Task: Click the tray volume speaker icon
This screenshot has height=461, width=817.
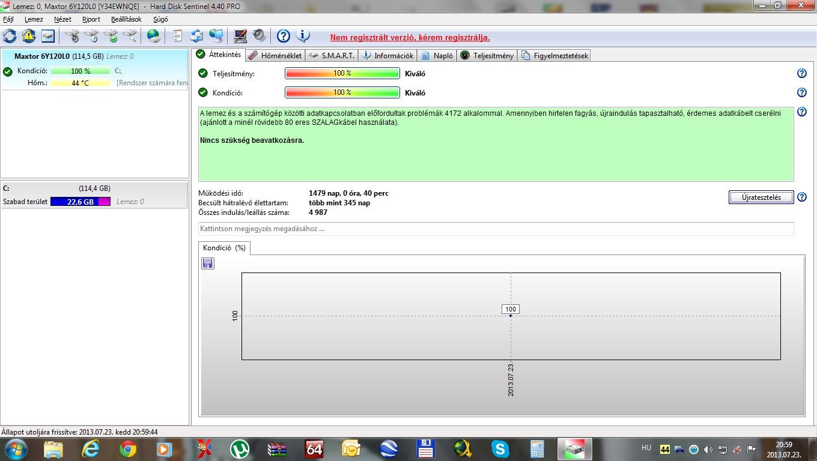Action: (x=708, y=449)
